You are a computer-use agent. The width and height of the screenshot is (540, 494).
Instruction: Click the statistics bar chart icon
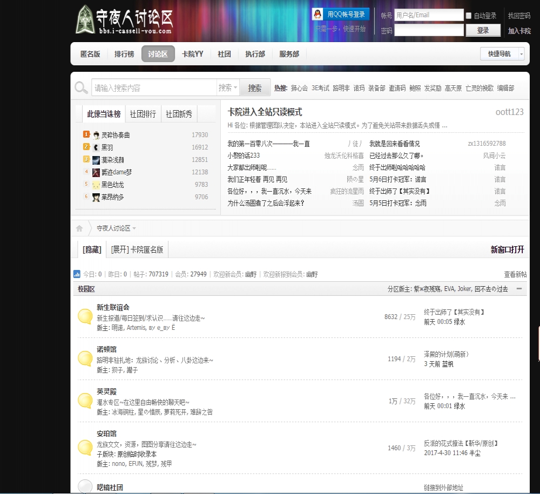coord(77,274)
